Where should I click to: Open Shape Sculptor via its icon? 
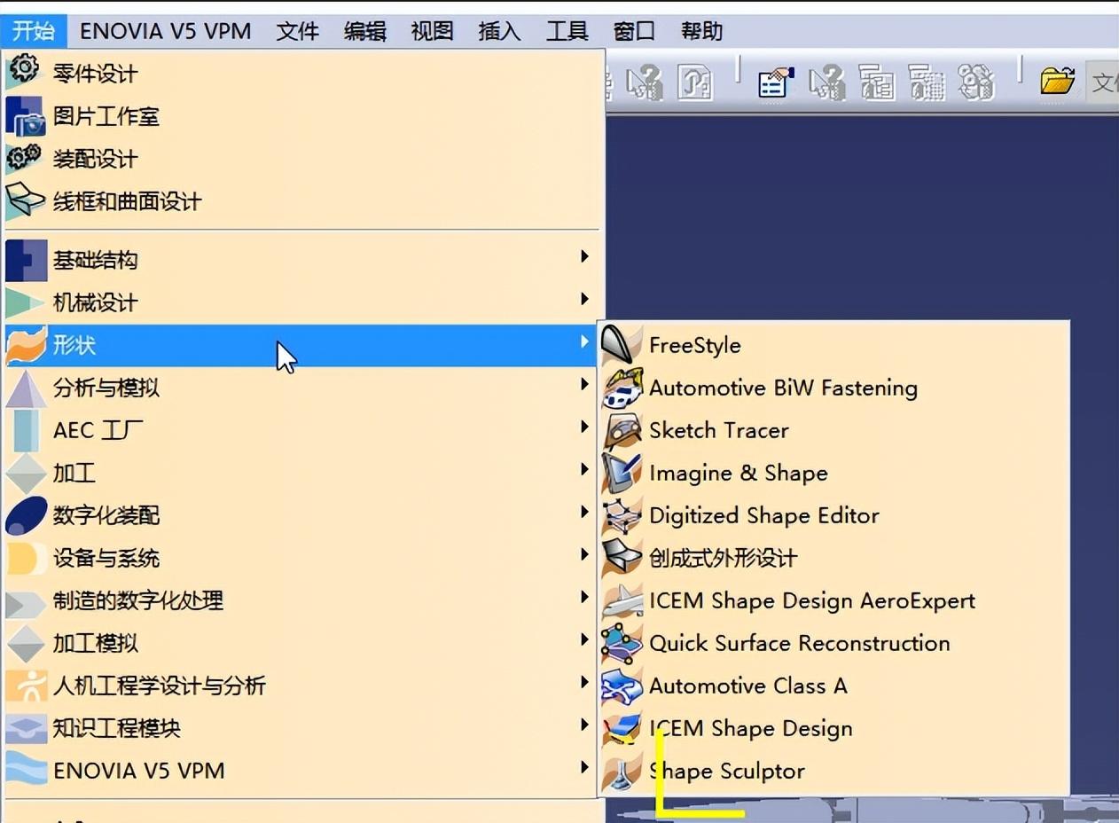622,771
